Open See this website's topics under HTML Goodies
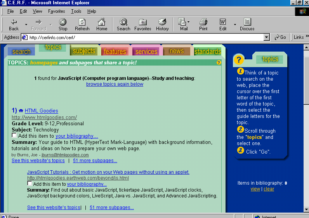309x218 pixels. 38,161
